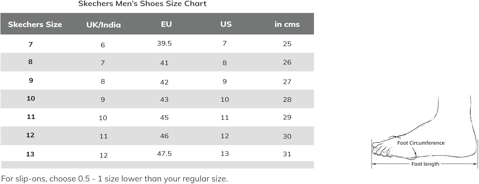The image size is (479, 184).
Task: Click the US column header
Action: click(226, 24)
